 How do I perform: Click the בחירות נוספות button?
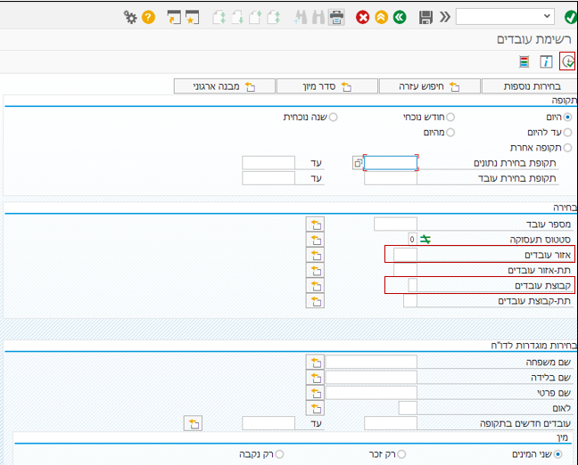click(x=529, y=86)
